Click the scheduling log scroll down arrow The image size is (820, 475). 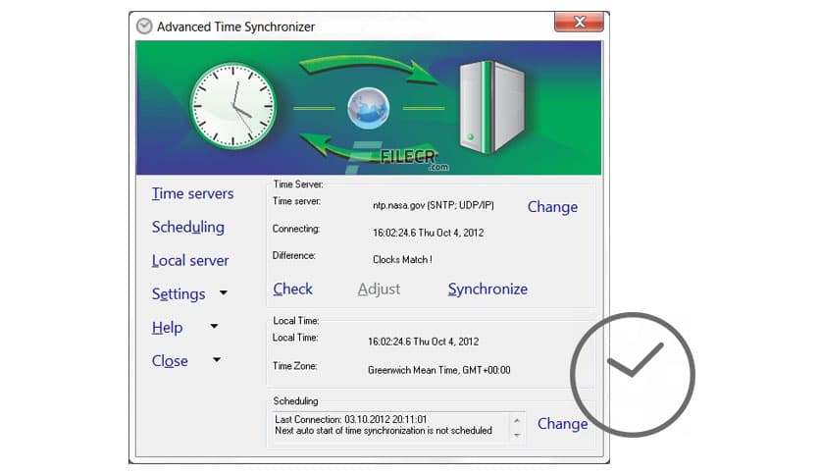click(x=517, y=435)
